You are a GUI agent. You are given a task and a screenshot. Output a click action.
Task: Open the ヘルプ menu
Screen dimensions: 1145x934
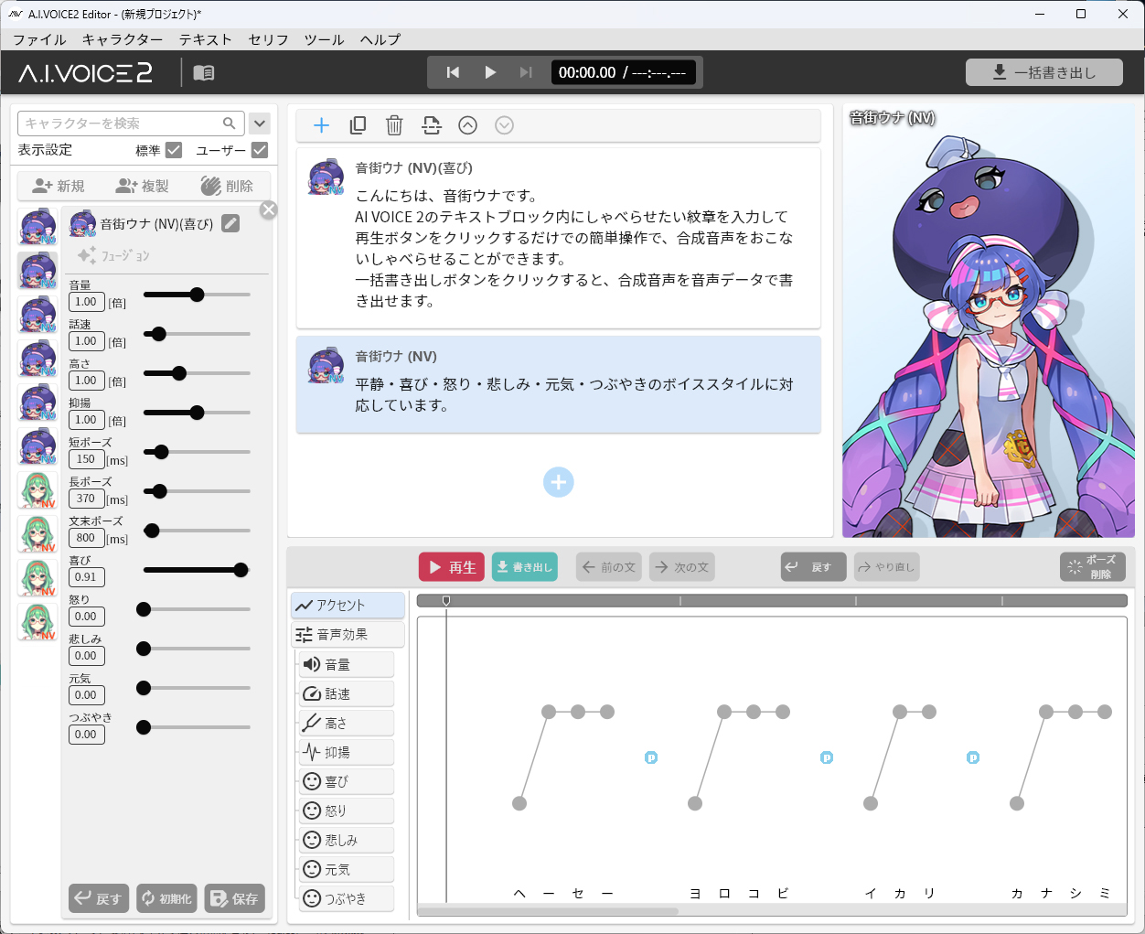pyautogui.click(x=380, y=39)
